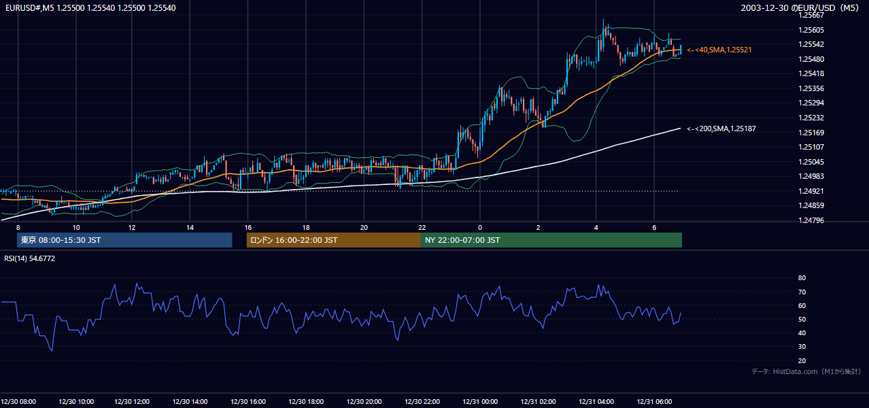
Task: Click price axis value 1.24859
Action: click(x=811, y=205)
